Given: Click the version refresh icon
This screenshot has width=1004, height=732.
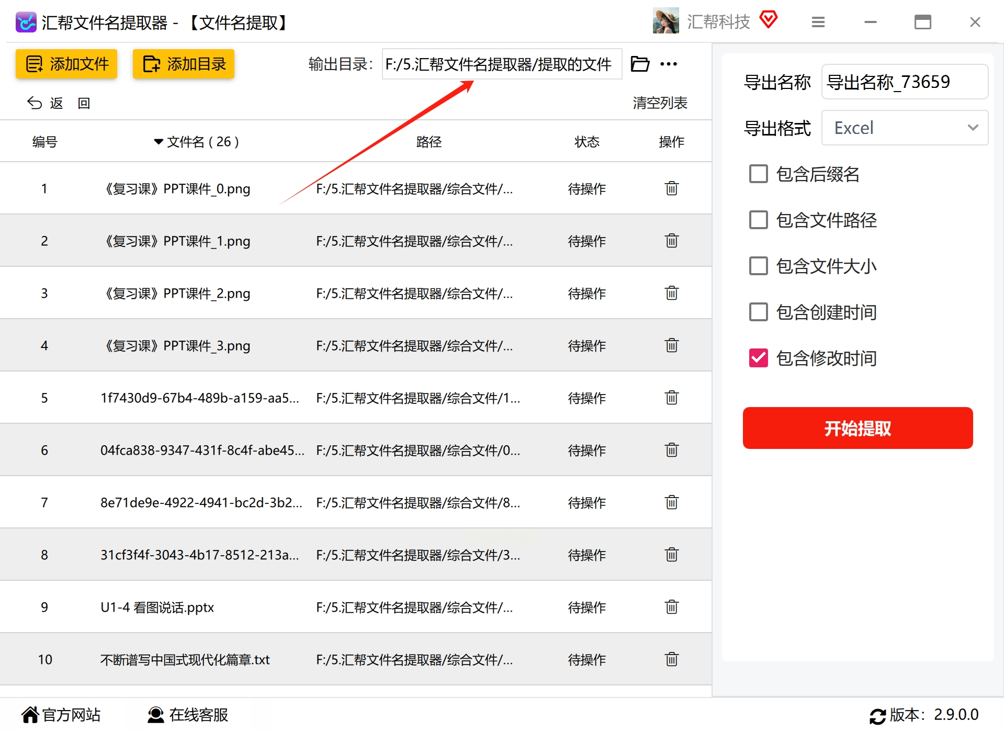Looking at the screenshot, I should 877,716.
